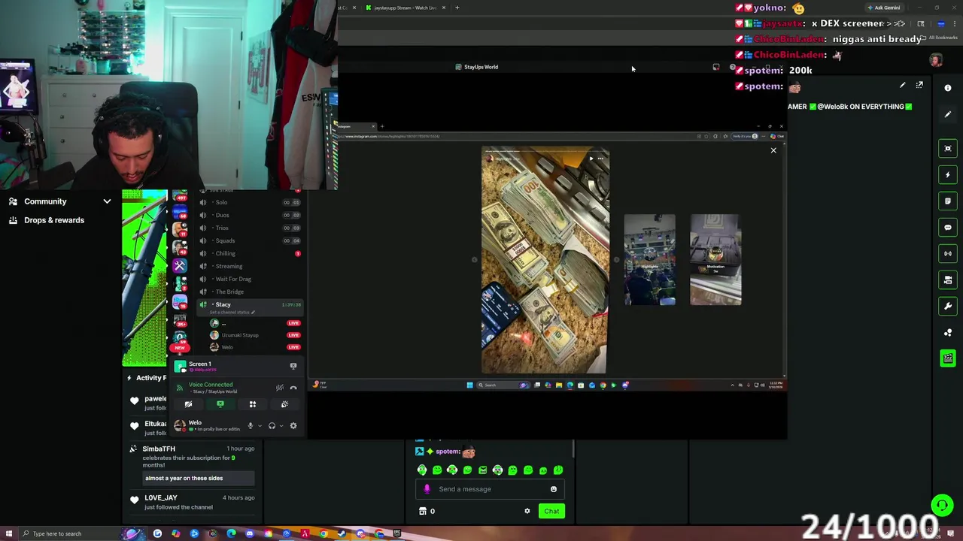Deafen the Discord headphones
The width and height of the screenshot is (963, 541).
[x=272, y=426]
